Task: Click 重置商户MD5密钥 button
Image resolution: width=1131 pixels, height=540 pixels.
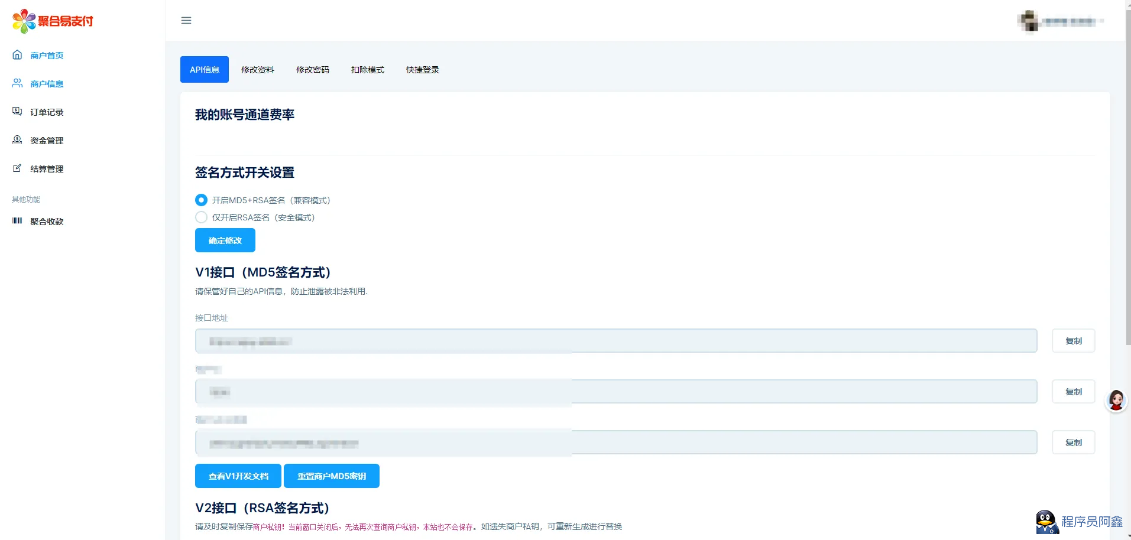Action: (x=332, y=476)
